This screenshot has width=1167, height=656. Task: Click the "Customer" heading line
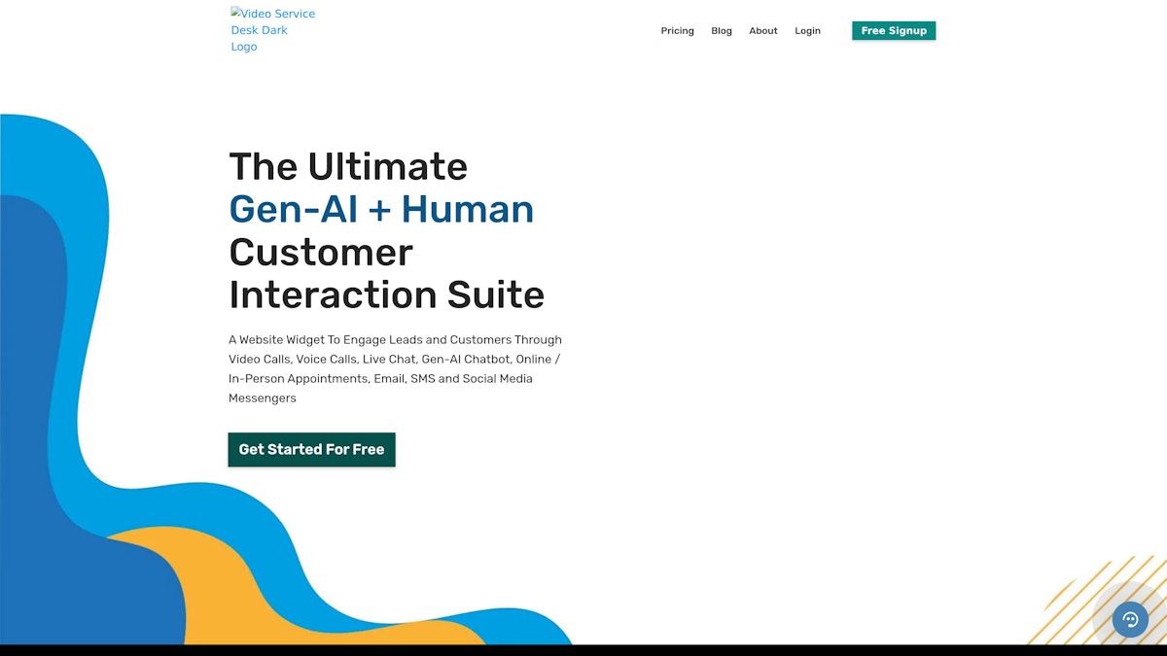pyautogui.click(x=321, y=252)
